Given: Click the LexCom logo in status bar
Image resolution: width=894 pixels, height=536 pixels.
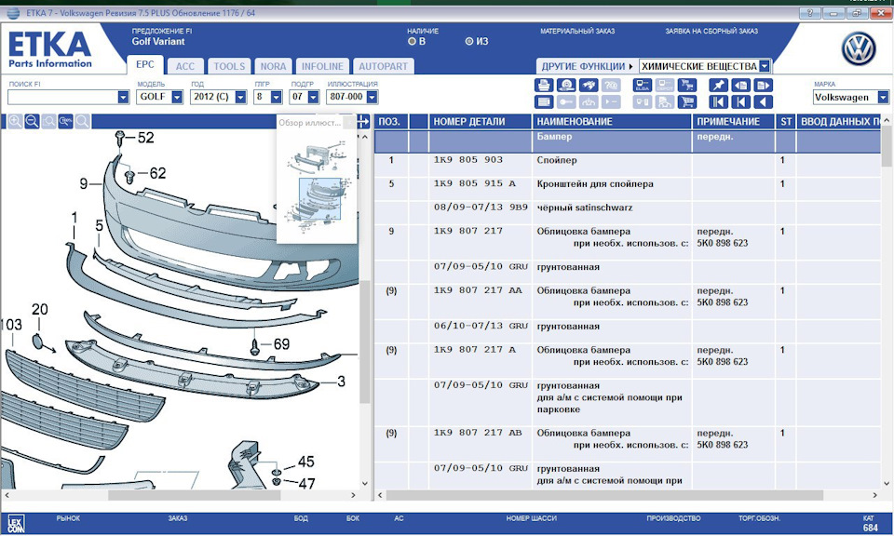Looking at the screenshot, I should point(16,524).
